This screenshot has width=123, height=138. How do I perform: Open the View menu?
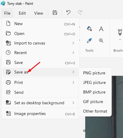(39, 13)
